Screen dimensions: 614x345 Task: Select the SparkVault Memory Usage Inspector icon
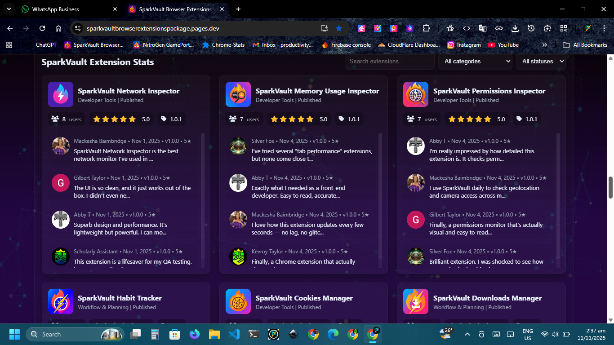point(238,94)
